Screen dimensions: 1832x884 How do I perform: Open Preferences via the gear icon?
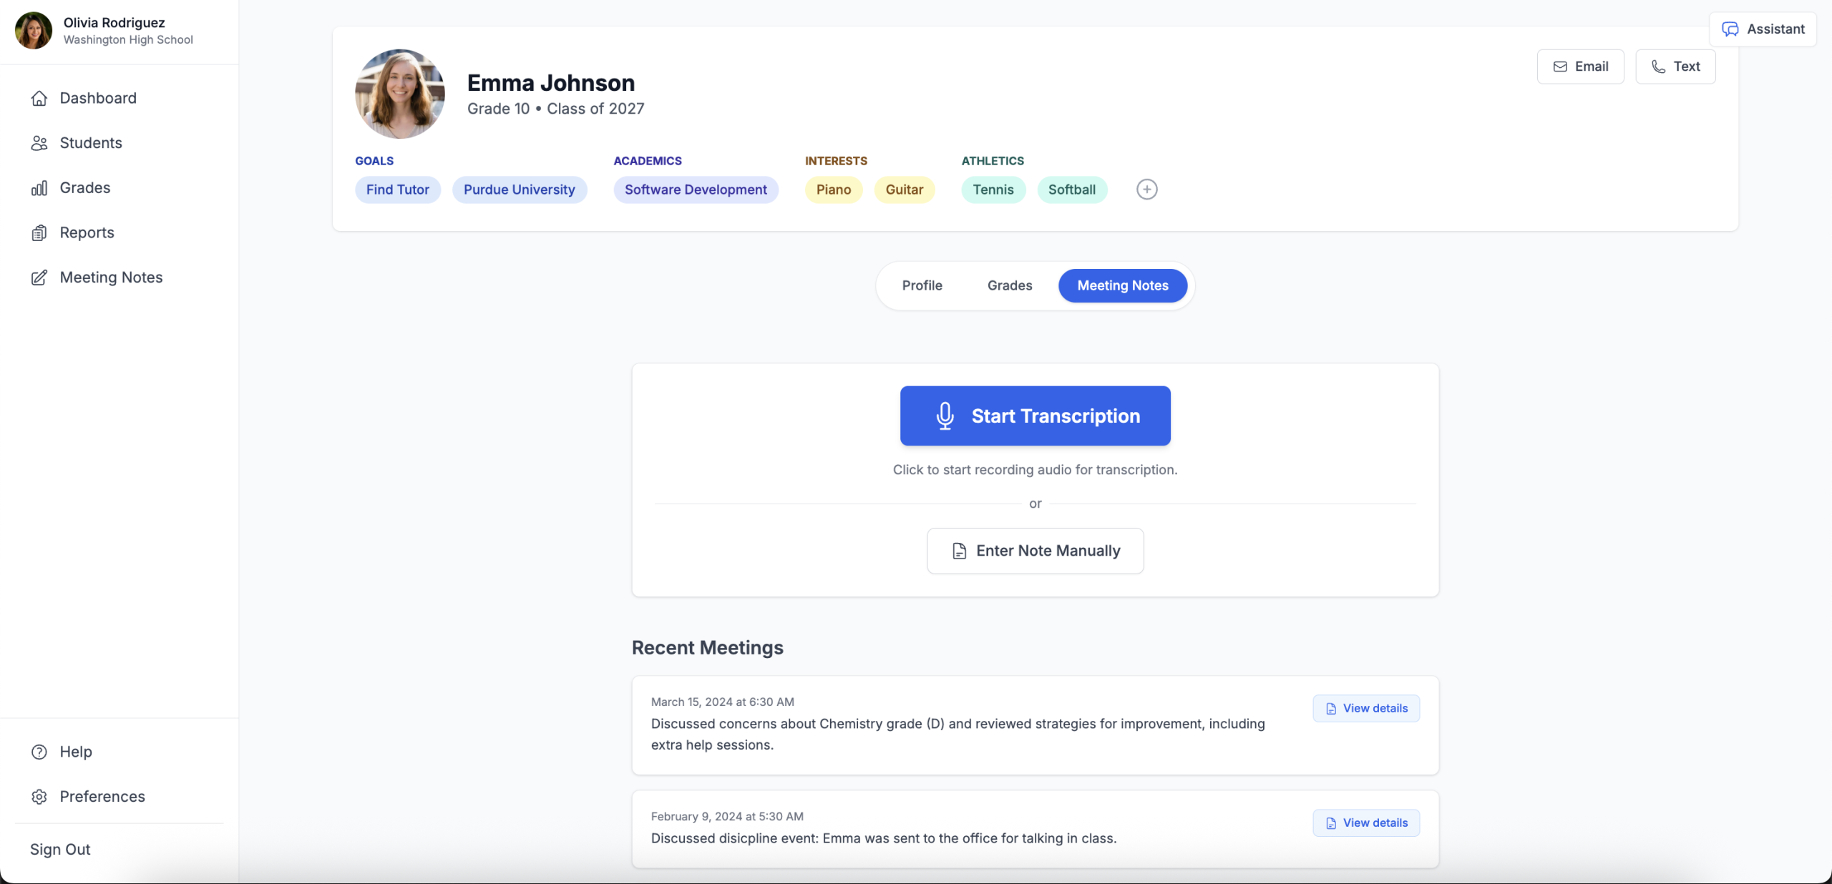39,796
